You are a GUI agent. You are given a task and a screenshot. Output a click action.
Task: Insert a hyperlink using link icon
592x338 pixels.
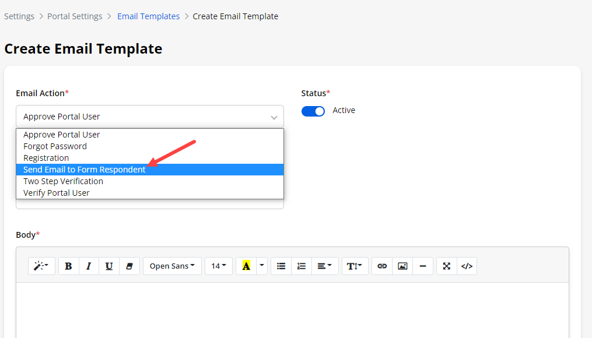(382, 266)
